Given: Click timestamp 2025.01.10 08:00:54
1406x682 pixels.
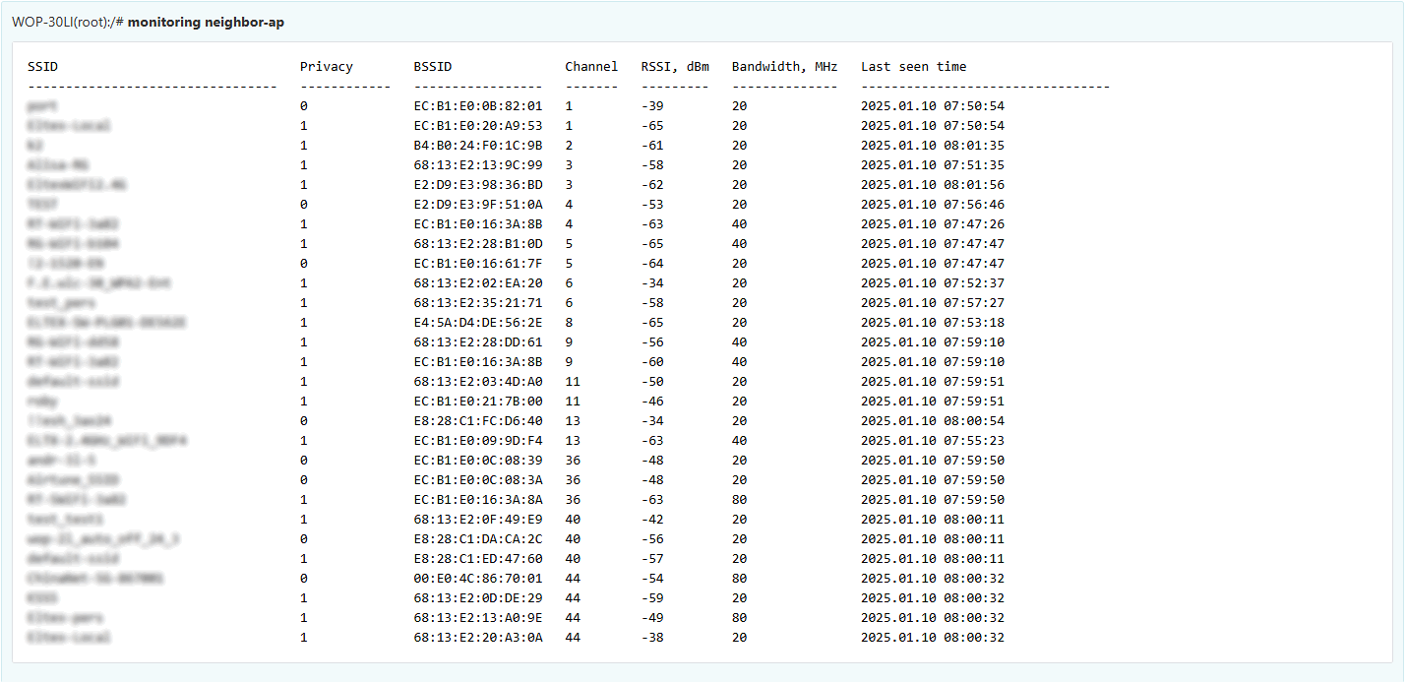Looking at the screenshot, I should tap(933, 421).
